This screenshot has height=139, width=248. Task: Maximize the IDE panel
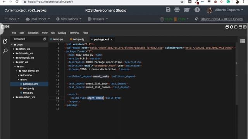[x=240, y=27]
